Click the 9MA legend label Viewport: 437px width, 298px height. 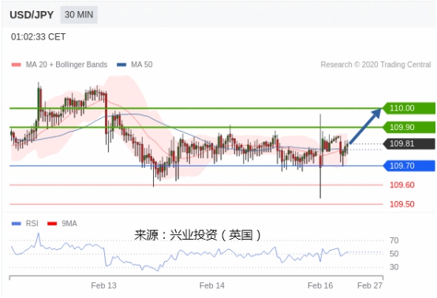tap(69, 223)
